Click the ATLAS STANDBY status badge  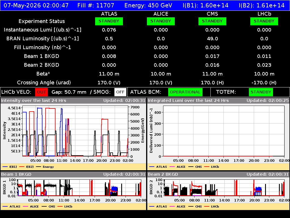109,21
